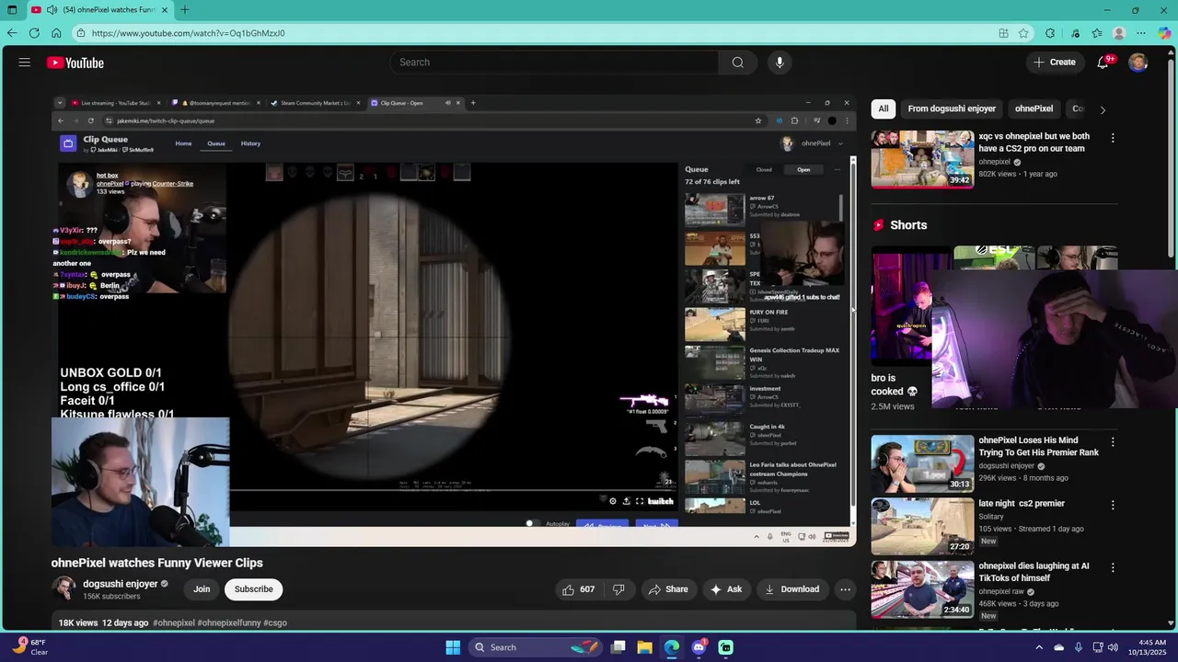Screen dimensions: 1178x662
Task: Go to the YouTube home logo
Action: [75, 63]
